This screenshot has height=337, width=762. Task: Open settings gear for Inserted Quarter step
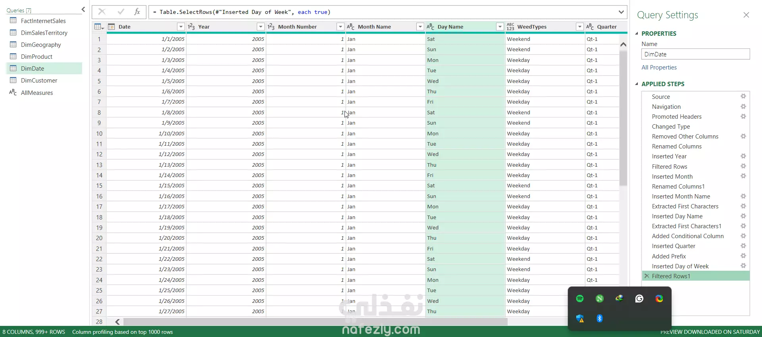(743, 246)
